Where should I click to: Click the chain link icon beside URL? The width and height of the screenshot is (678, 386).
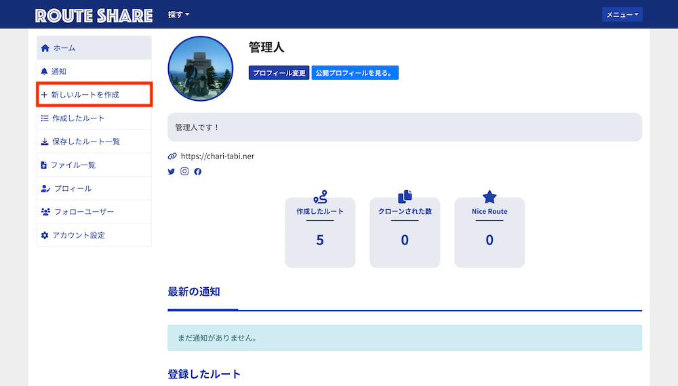pos(172,156)
